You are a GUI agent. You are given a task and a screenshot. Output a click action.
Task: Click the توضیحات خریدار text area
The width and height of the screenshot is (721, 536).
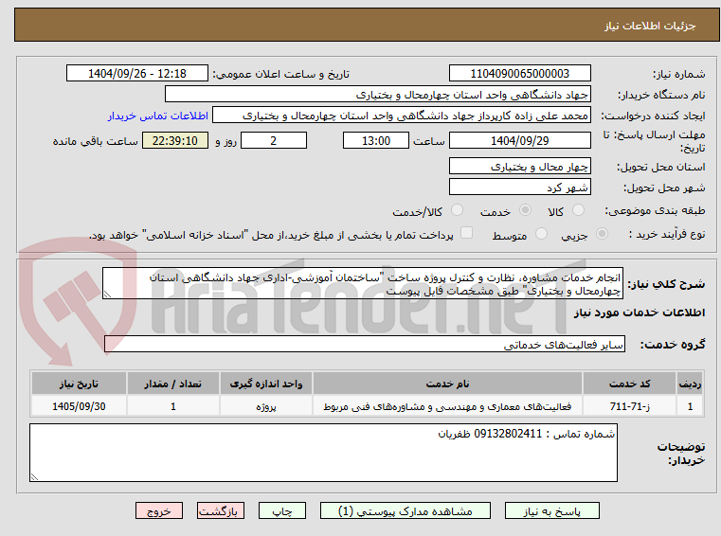pos(323,453)
